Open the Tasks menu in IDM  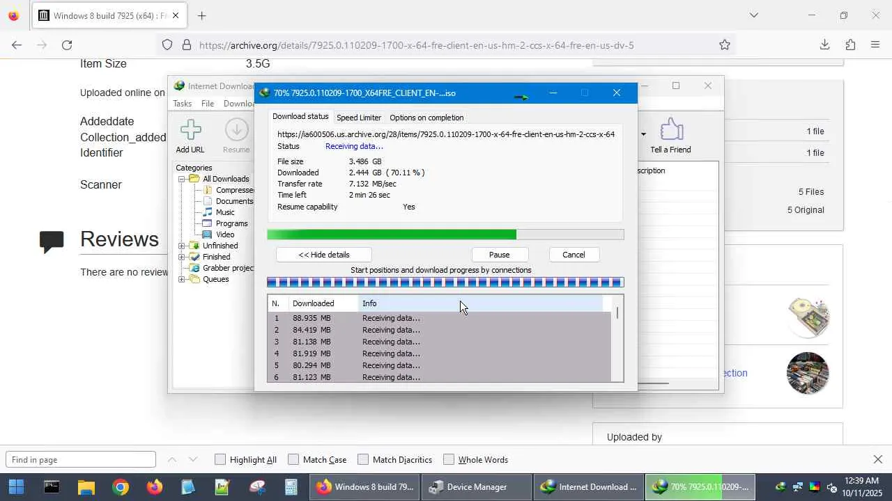(x=183, y=104)
